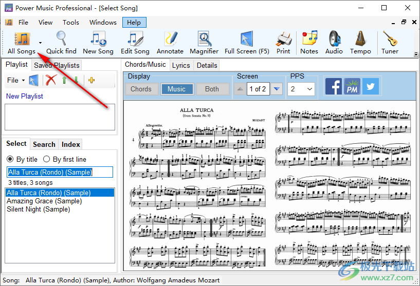Viewport: 420px width, 286px height.
Task: Start the Tempo metronome
Action: pyautogui.click(x=360, y=42)
